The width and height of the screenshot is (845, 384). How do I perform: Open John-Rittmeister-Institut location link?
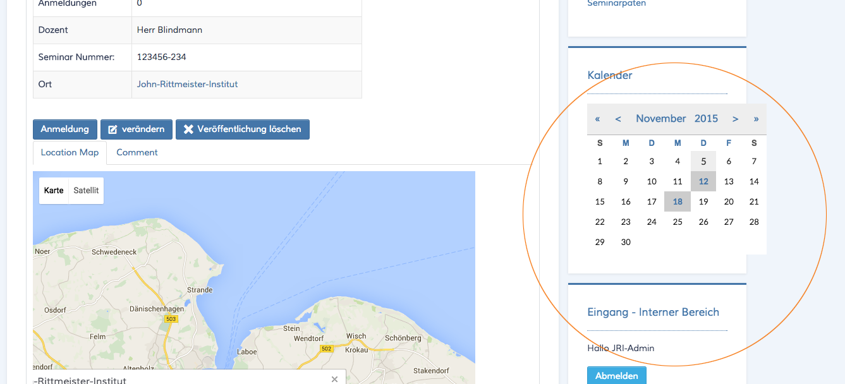pos(187,84)
